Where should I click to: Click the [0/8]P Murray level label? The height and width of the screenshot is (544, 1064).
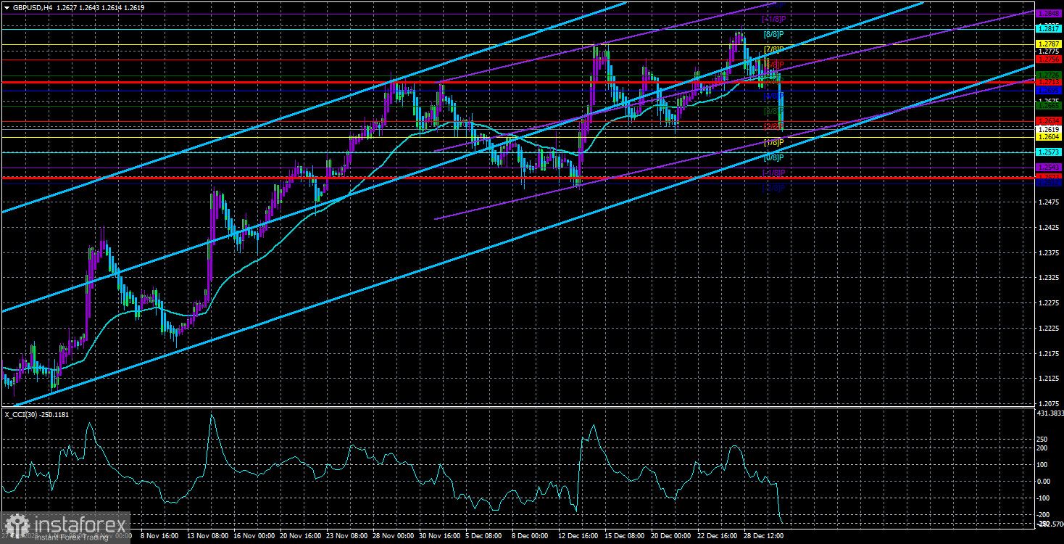pos(774,157)
